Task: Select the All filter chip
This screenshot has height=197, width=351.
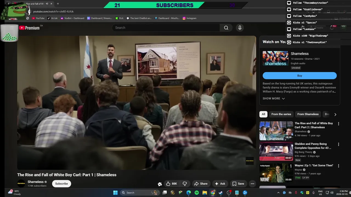Action: (x=264, y=114)
